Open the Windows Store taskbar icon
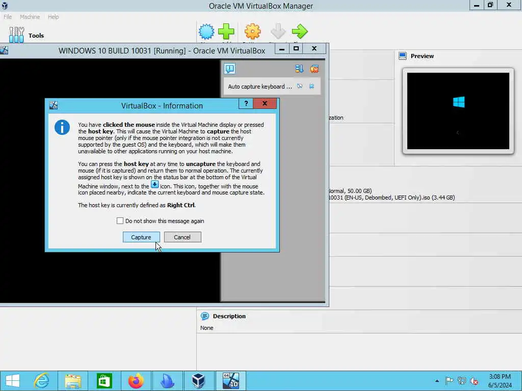Screen dimensions: 522x391 (x=104, y=381)
